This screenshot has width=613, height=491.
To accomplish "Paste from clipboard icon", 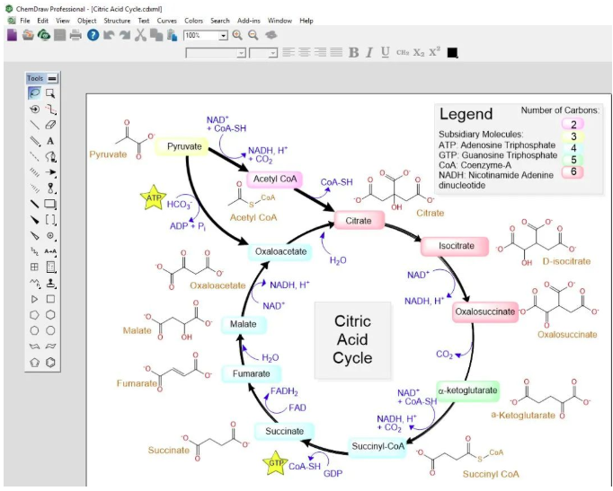I will coord(172,35).
